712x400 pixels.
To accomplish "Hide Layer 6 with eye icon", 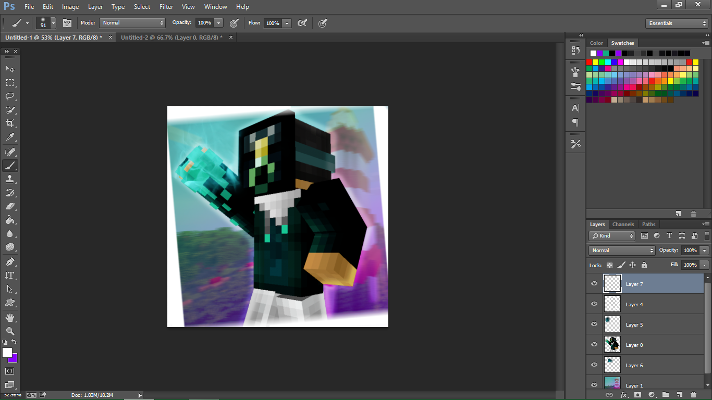I will pyautogui.click(x=594, y=365).
